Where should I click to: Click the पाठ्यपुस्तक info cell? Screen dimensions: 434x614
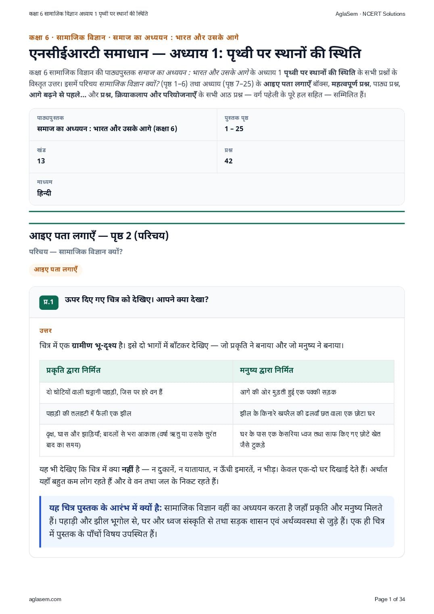tap(123, 124)
